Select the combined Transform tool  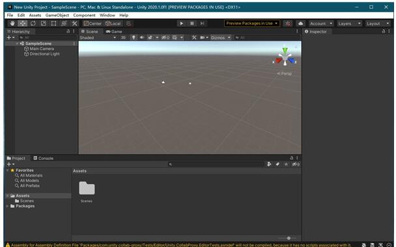coord(64,23)
